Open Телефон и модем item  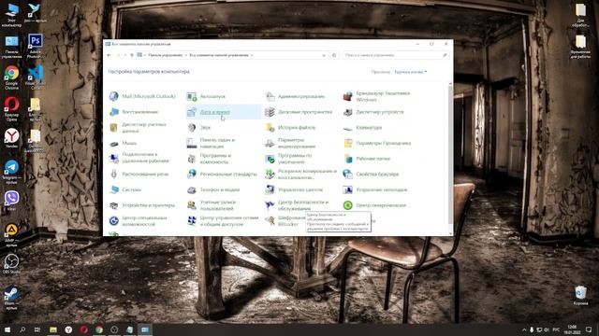pos(213,189)
